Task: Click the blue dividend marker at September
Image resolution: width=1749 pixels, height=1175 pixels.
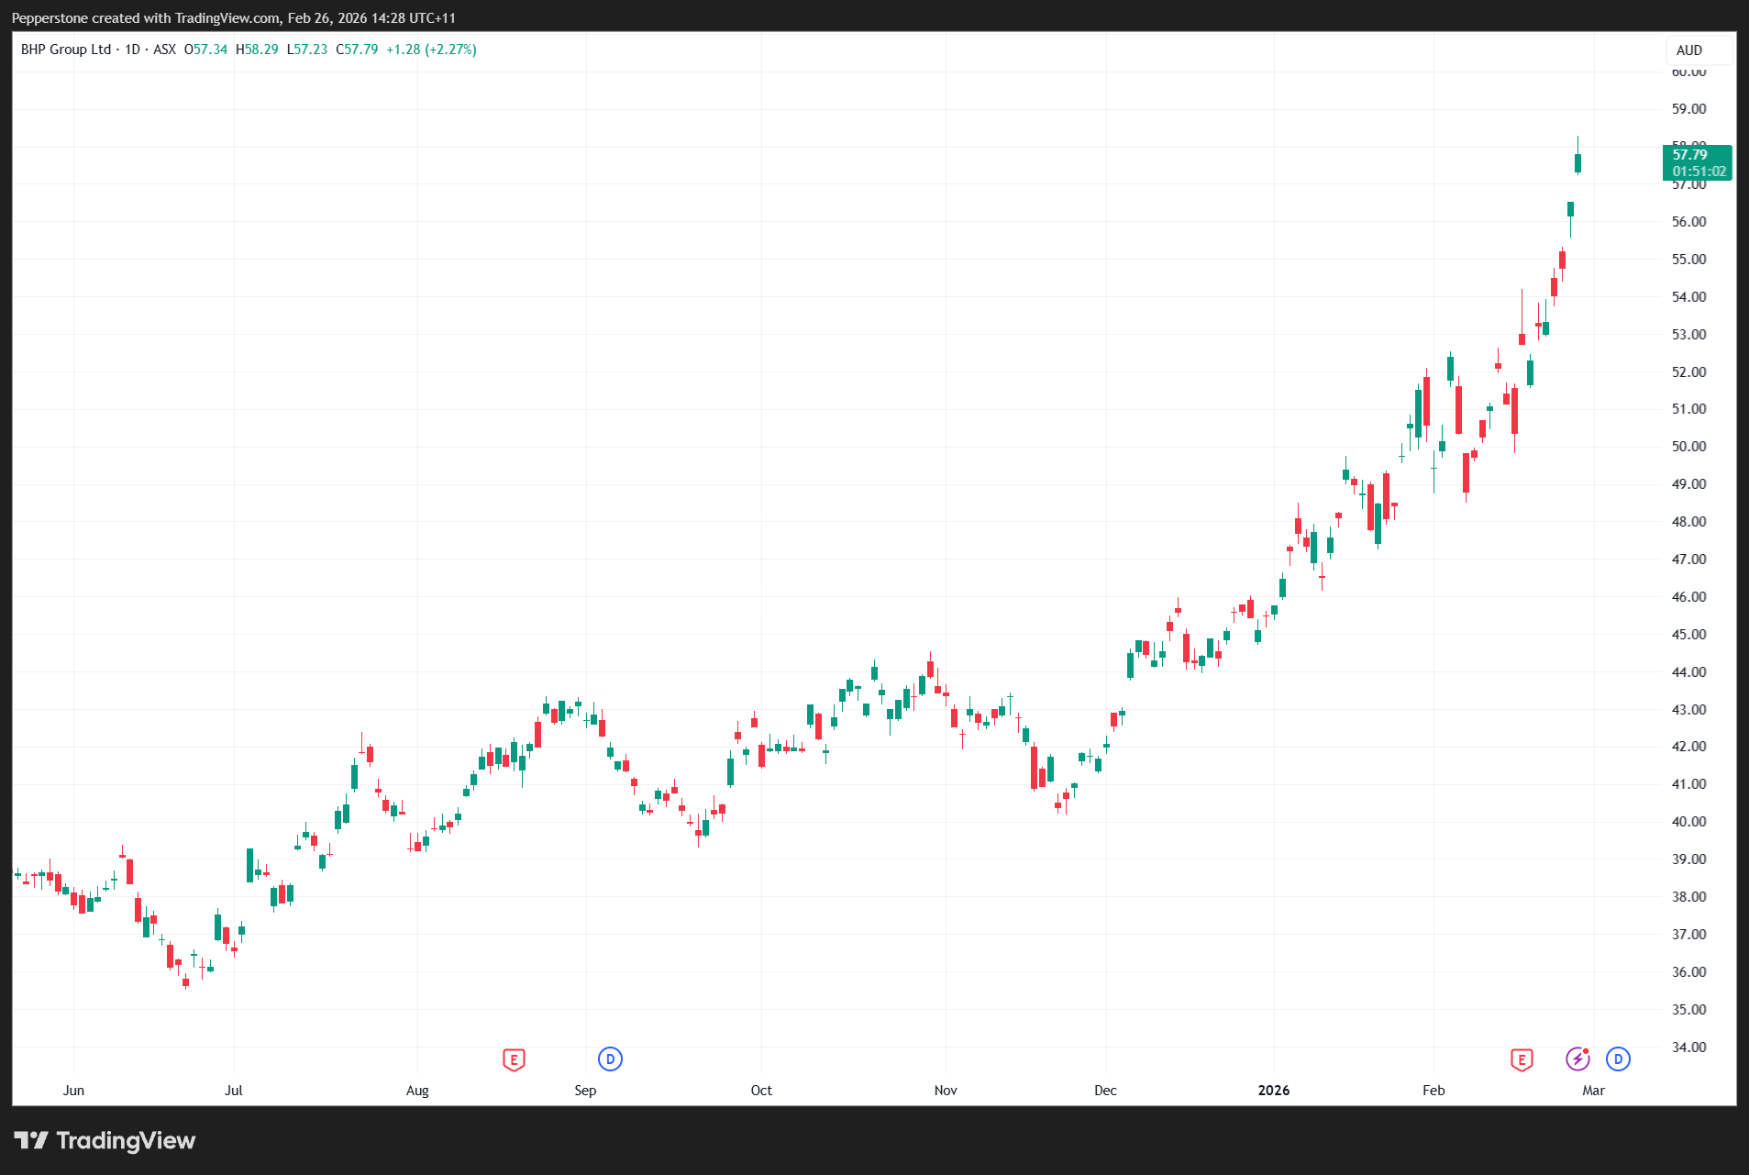Action: pos(610,1059)
